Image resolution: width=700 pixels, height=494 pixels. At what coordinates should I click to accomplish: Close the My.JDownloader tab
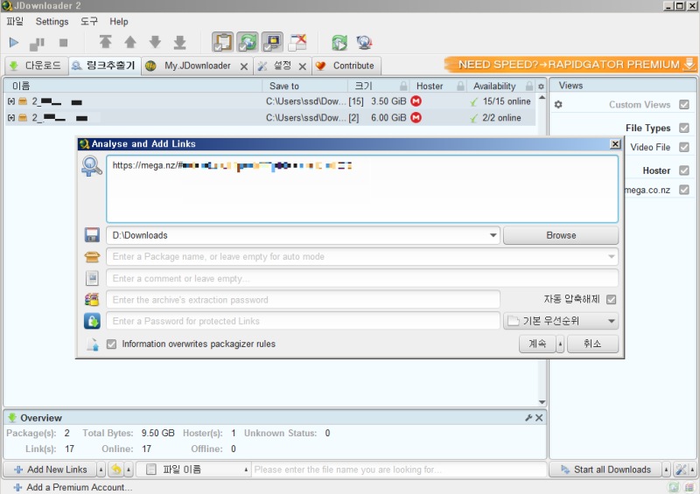point(244,66)
